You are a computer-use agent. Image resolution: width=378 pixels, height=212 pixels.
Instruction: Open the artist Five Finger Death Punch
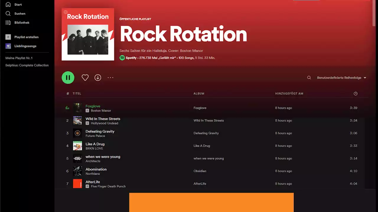click(108, 187)
